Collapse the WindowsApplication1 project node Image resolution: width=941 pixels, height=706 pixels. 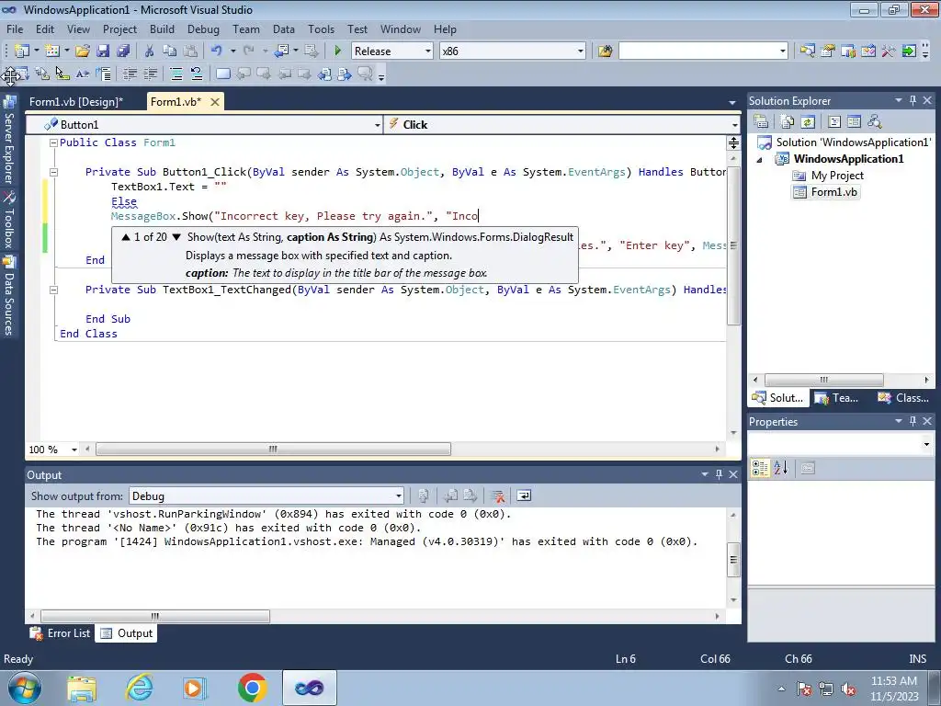coord(760,159)
